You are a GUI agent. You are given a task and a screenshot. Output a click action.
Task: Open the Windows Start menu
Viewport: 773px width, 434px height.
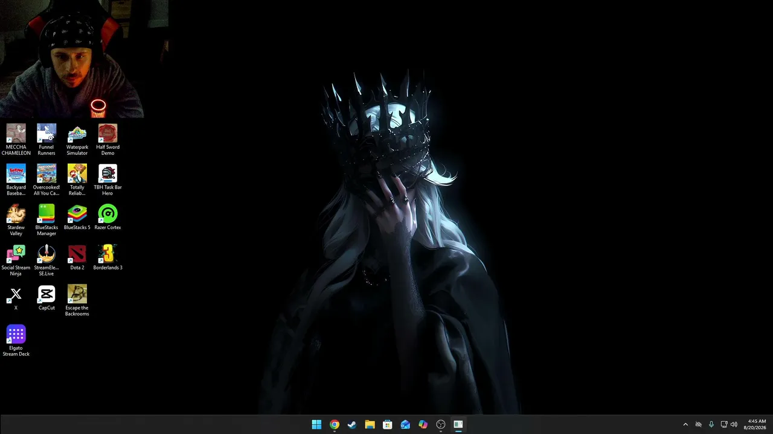[316, 424]
